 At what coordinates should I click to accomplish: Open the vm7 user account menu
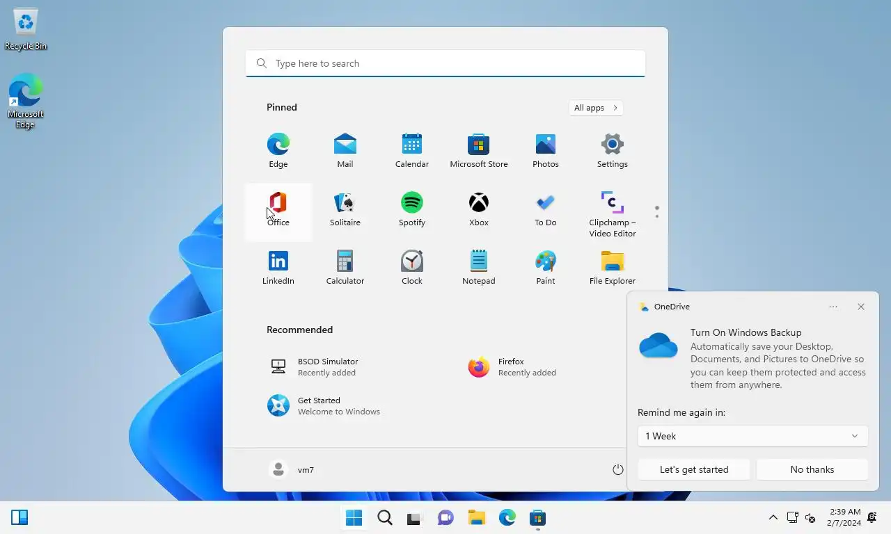[x=292, y=470]
